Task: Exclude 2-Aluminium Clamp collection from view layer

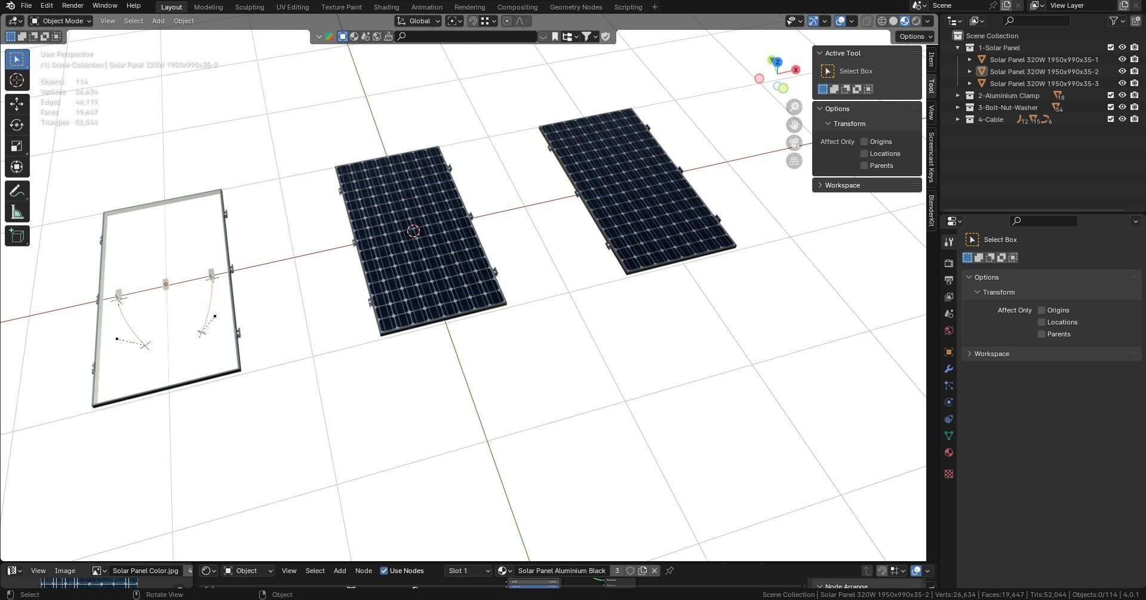Action: point(1111,95)
